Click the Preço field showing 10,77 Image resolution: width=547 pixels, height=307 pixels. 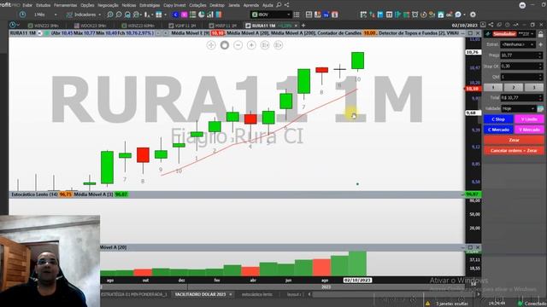click(x=521, y=55)
